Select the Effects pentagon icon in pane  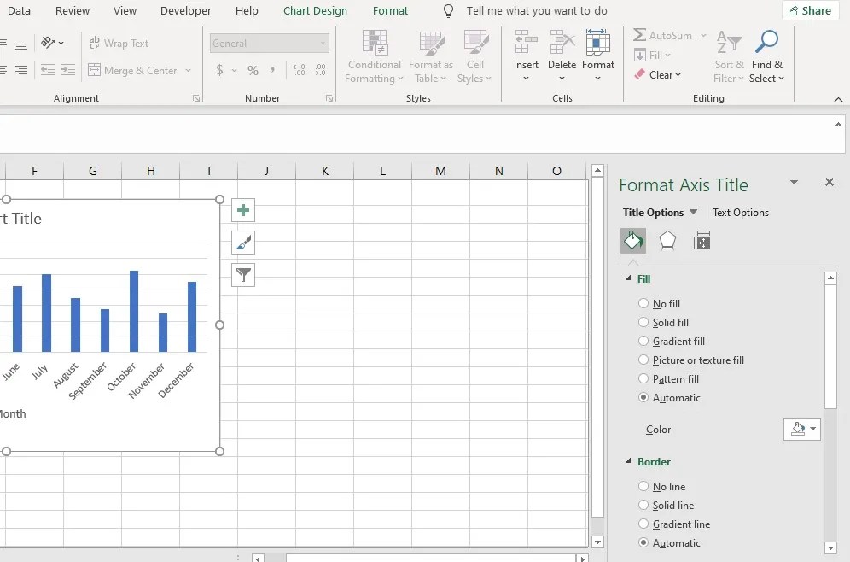(667, 241)
